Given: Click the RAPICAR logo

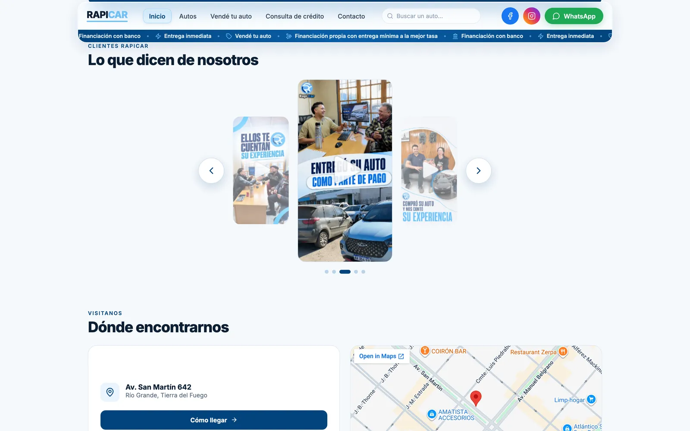Looking at the screenshot, I should [107, 16].
